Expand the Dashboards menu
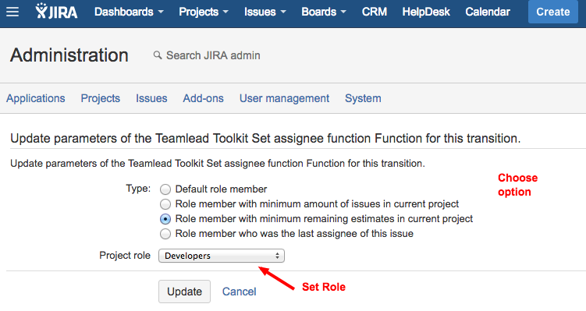 [129, 12]
